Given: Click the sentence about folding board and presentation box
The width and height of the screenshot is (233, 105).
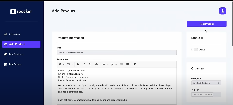Looking at the screenshot, I should coord(93,100).
